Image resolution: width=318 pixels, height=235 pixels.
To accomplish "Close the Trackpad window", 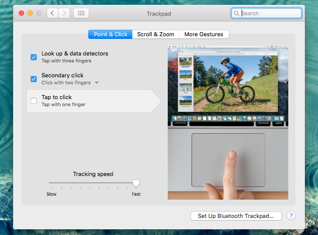I will [x=21, y=14].
